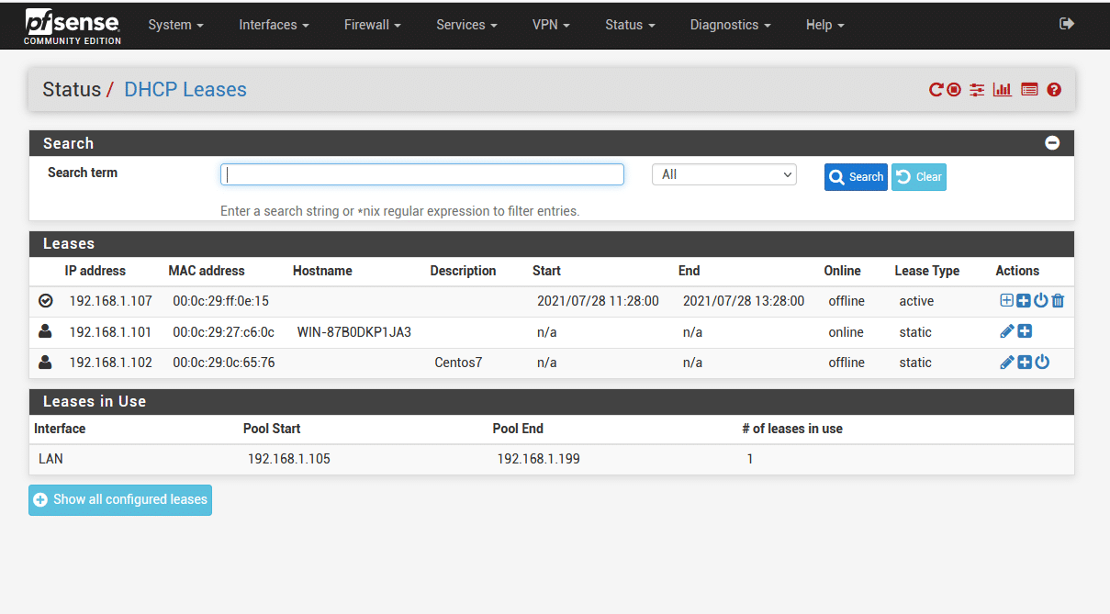Viewport: 1110px width, 614px height.
Task: Collapse the Search panel
Action: 1052,142
